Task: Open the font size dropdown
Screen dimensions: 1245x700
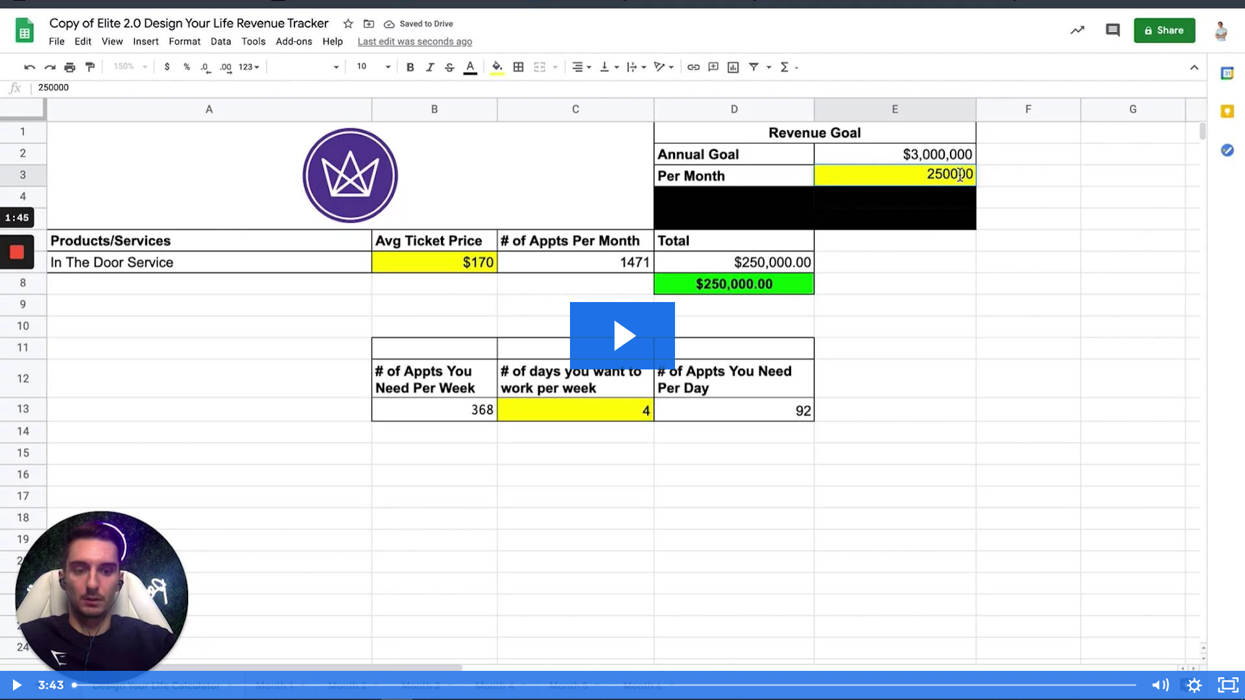Action: (x=374, y=67)
